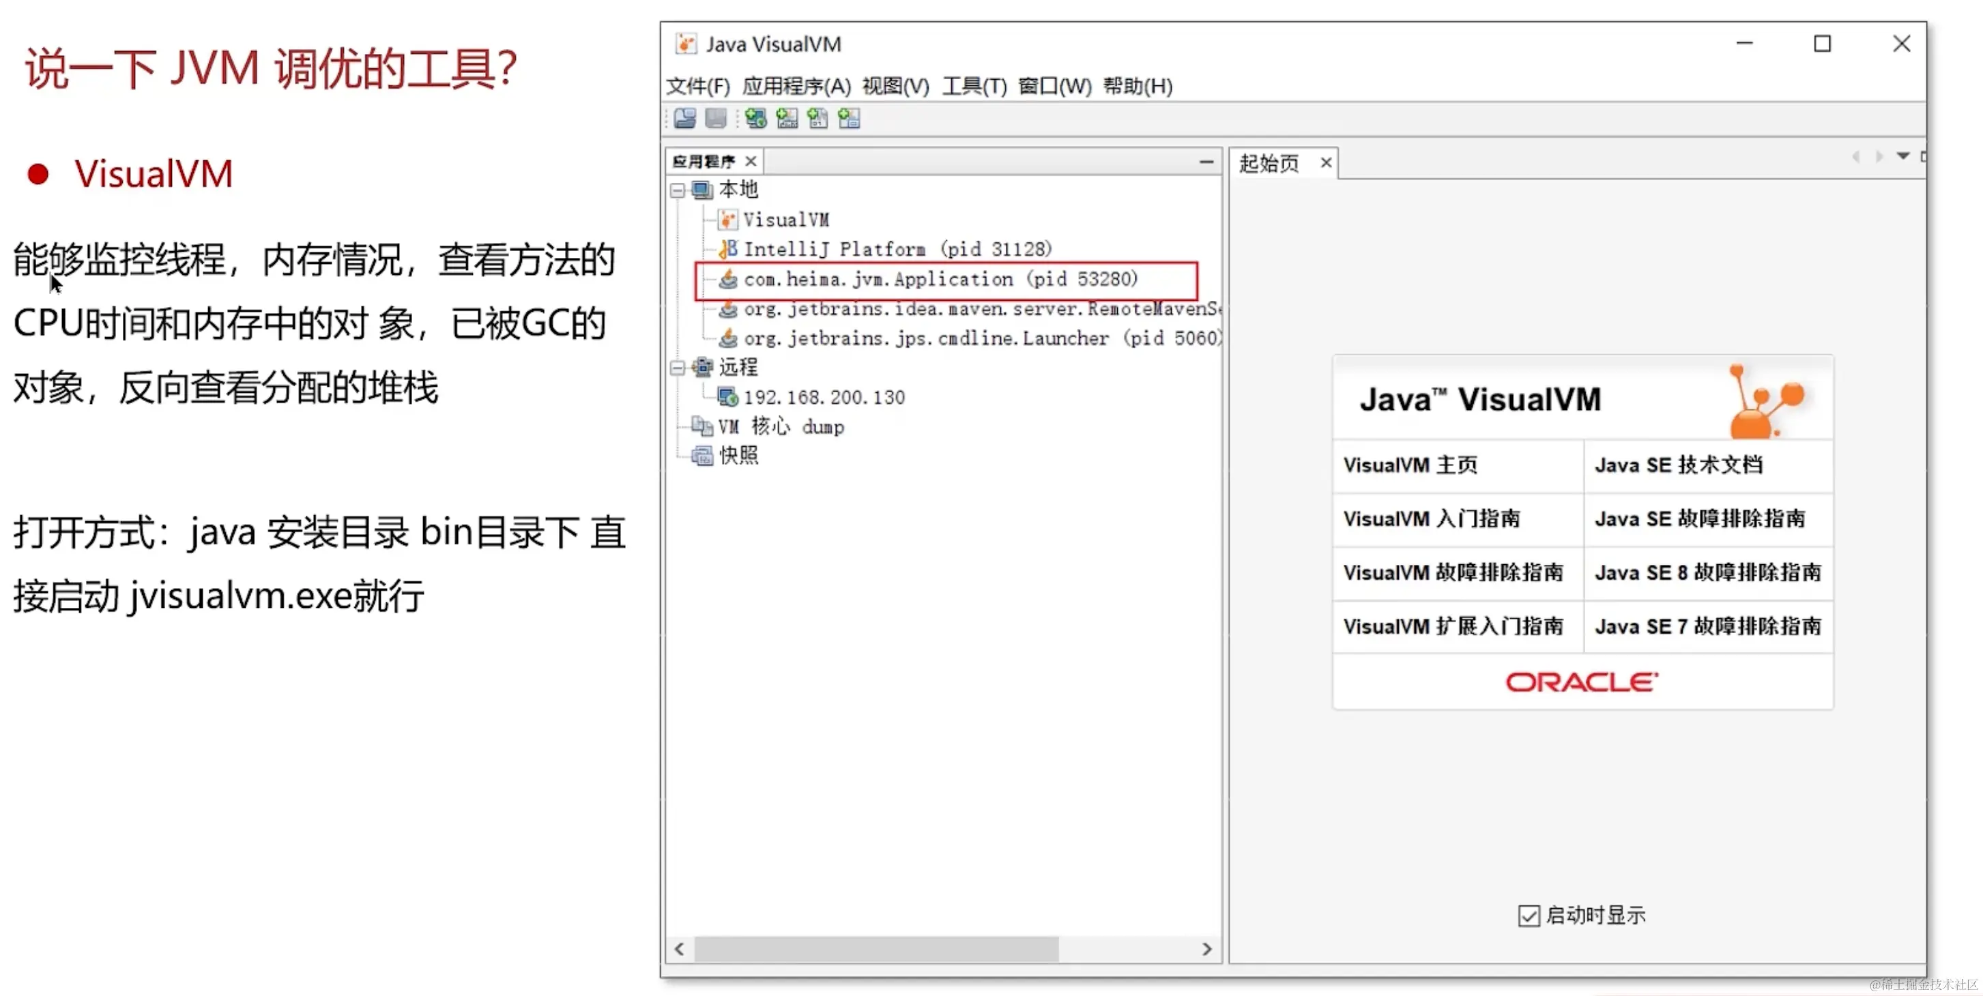1983x996 pixels.
Task: Click the Add Remote Host toolbar icon
Action: 755,118
